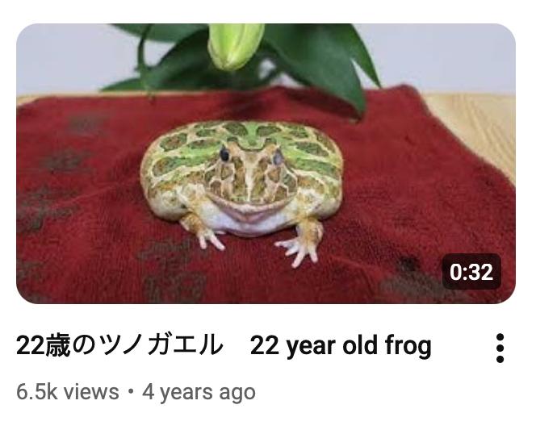Click the Japanese title text 22歳のツノガエル
536x434 pixels.
119,345
